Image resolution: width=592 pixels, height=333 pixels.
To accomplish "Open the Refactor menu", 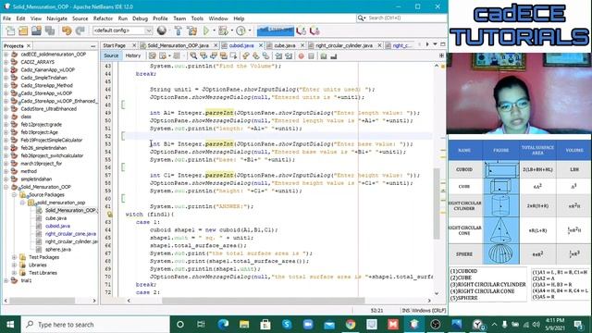I will 103,18.
